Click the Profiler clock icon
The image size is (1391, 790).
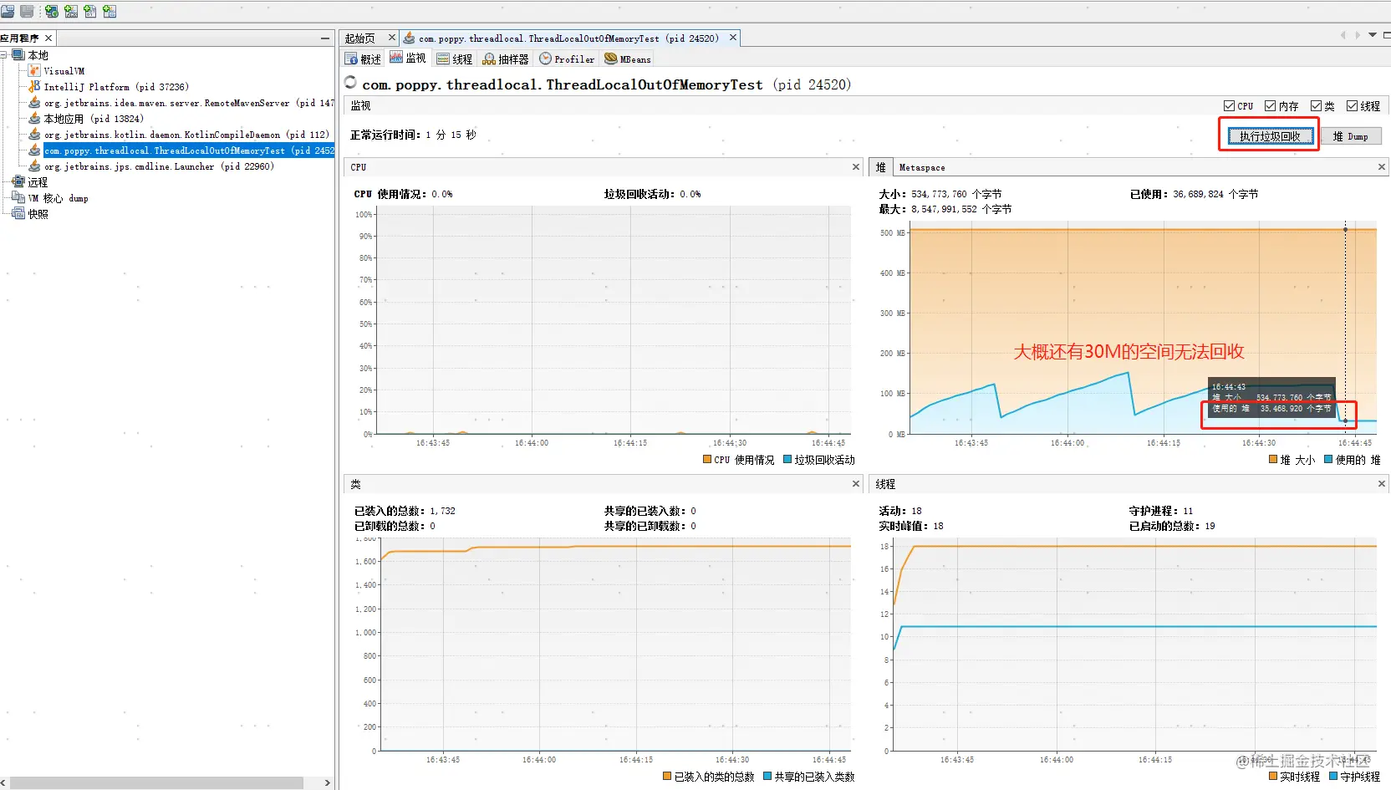pos(545,59)
